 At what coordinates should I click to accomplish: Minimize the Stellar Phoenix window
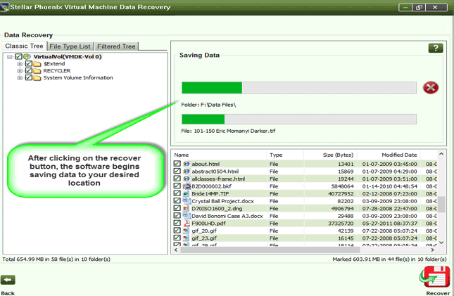coord(405,7)
